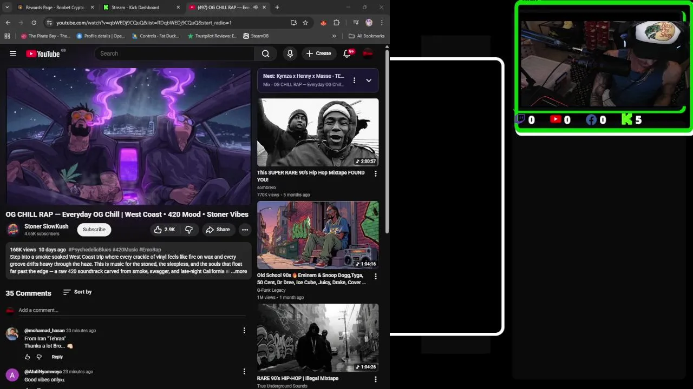The image size is (693, 389).
Task: Go back in browser history
Action: pos(8,23)
